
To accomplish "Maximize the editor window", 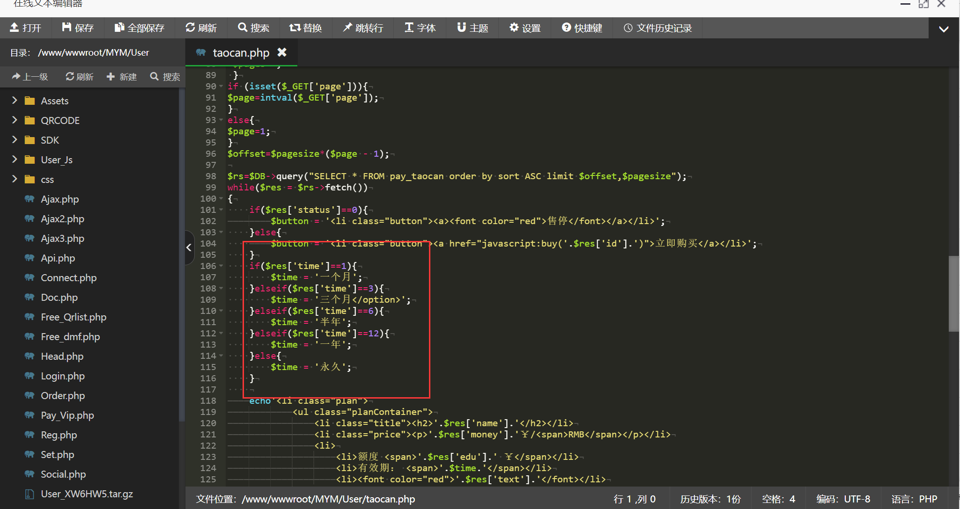I will (x=923, y=4).
